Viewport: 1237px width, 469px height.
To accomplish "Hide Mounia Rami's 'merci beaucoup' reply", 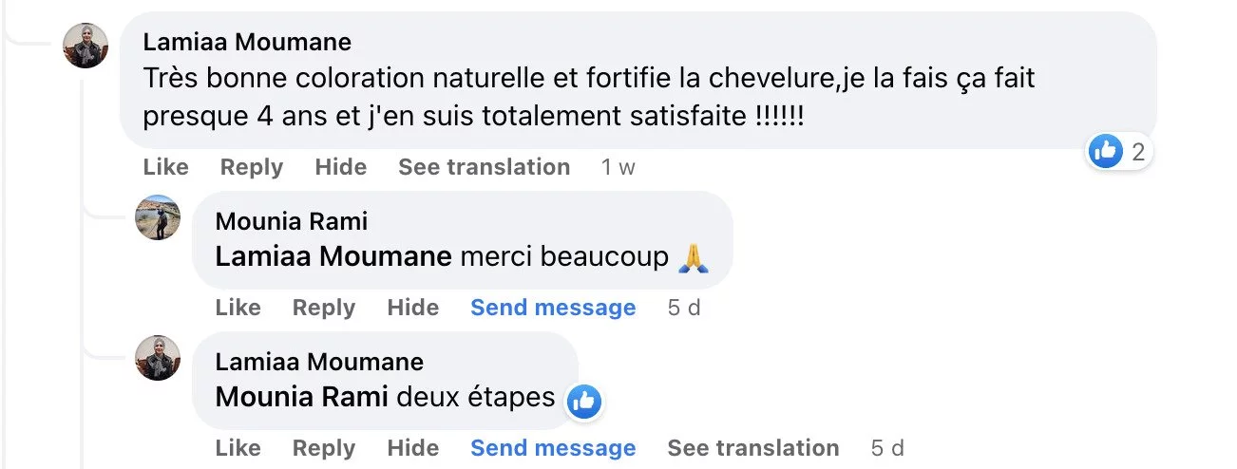I will (412, 308).
